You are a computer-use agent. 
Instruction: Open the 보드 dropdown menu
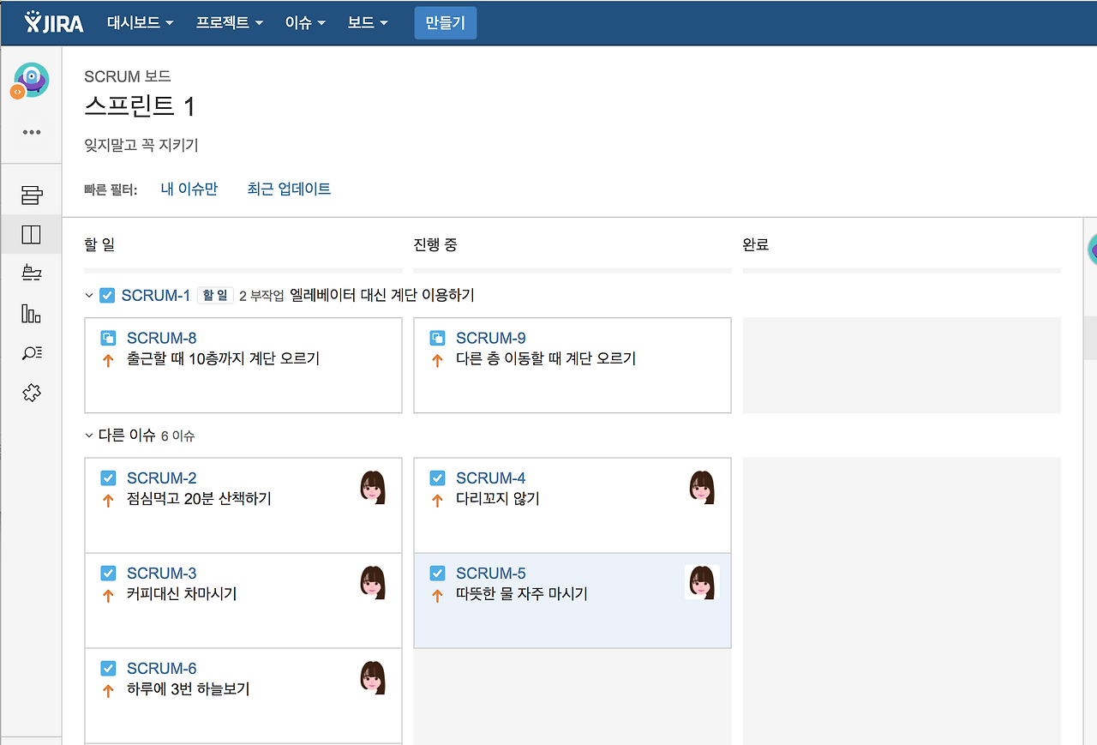pyautogui.click(x=367, y=23)
